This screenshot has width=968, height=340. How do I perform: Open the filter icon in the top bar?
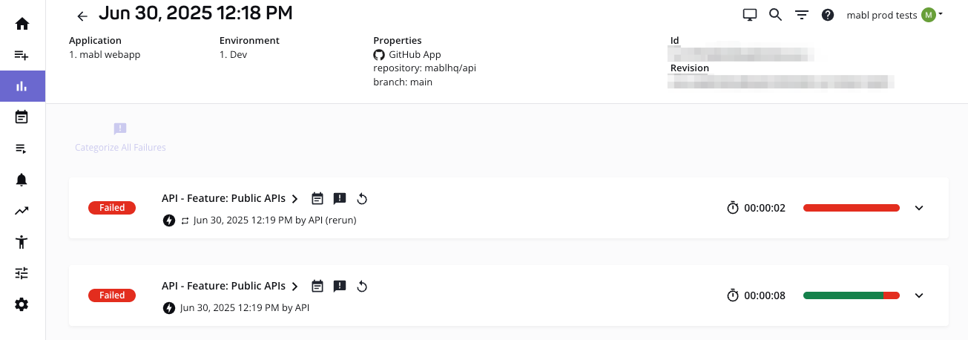pos(801,15)
